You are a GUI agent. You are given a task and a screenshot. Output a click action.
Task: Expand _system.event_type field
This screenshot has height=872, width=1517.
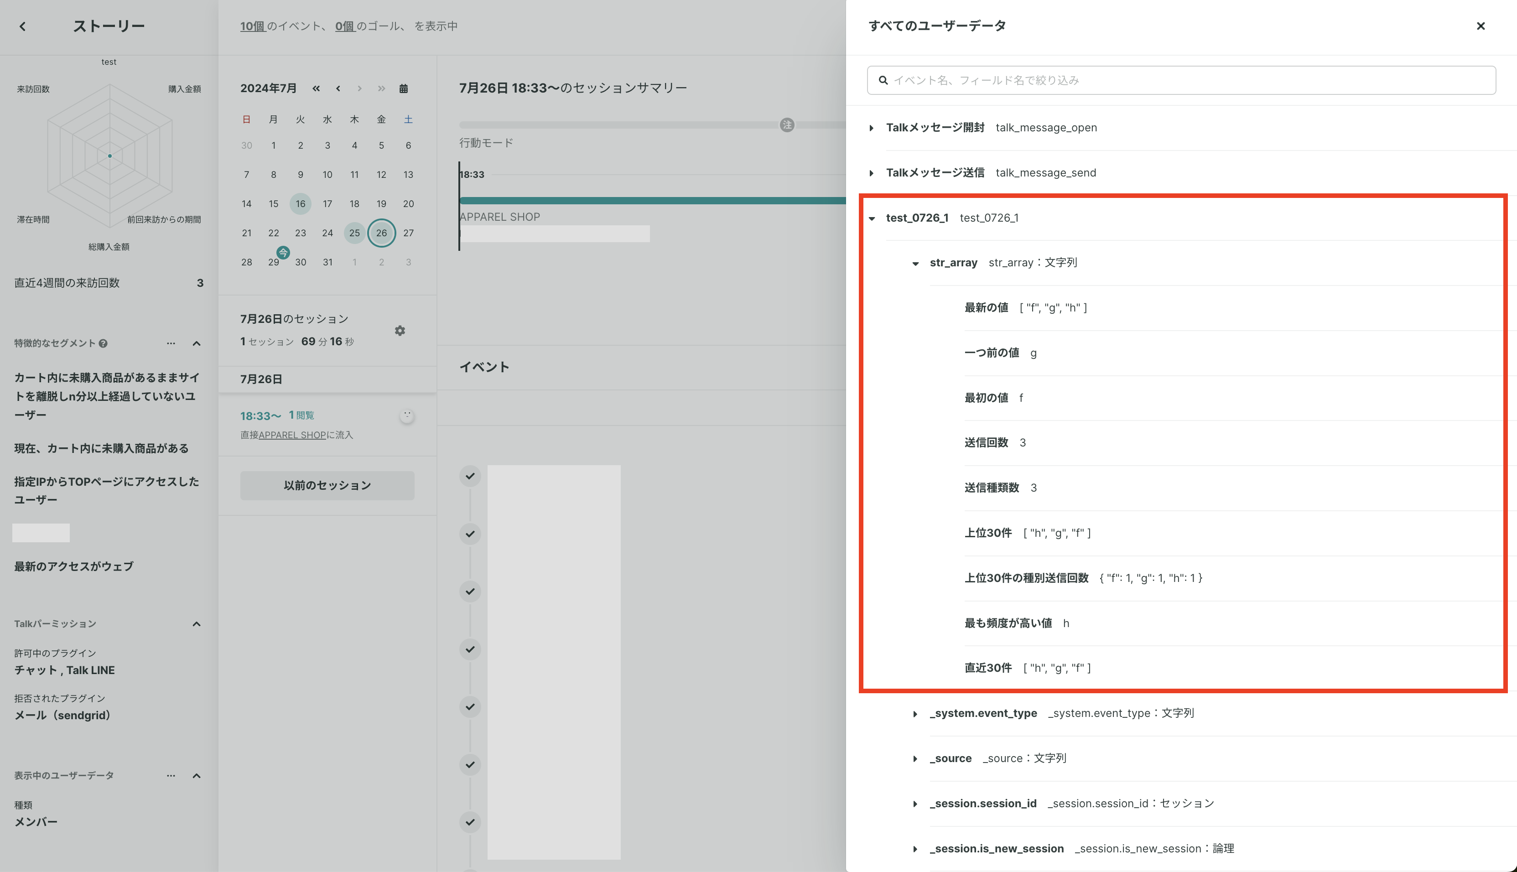[x=915, y=714]
